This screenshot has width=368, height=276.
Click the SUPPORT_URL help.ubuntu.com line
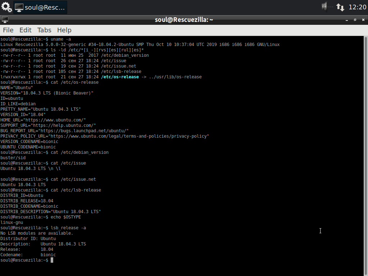click(48, 125)
